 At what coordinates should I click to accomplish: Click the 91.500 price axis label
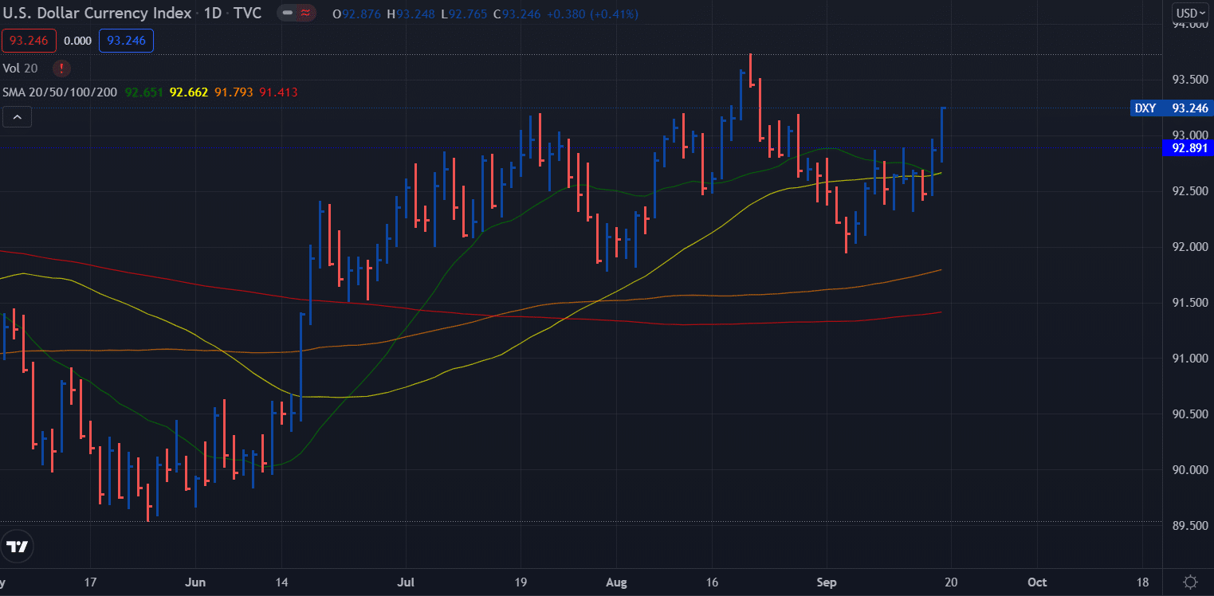click(1191, 303)
